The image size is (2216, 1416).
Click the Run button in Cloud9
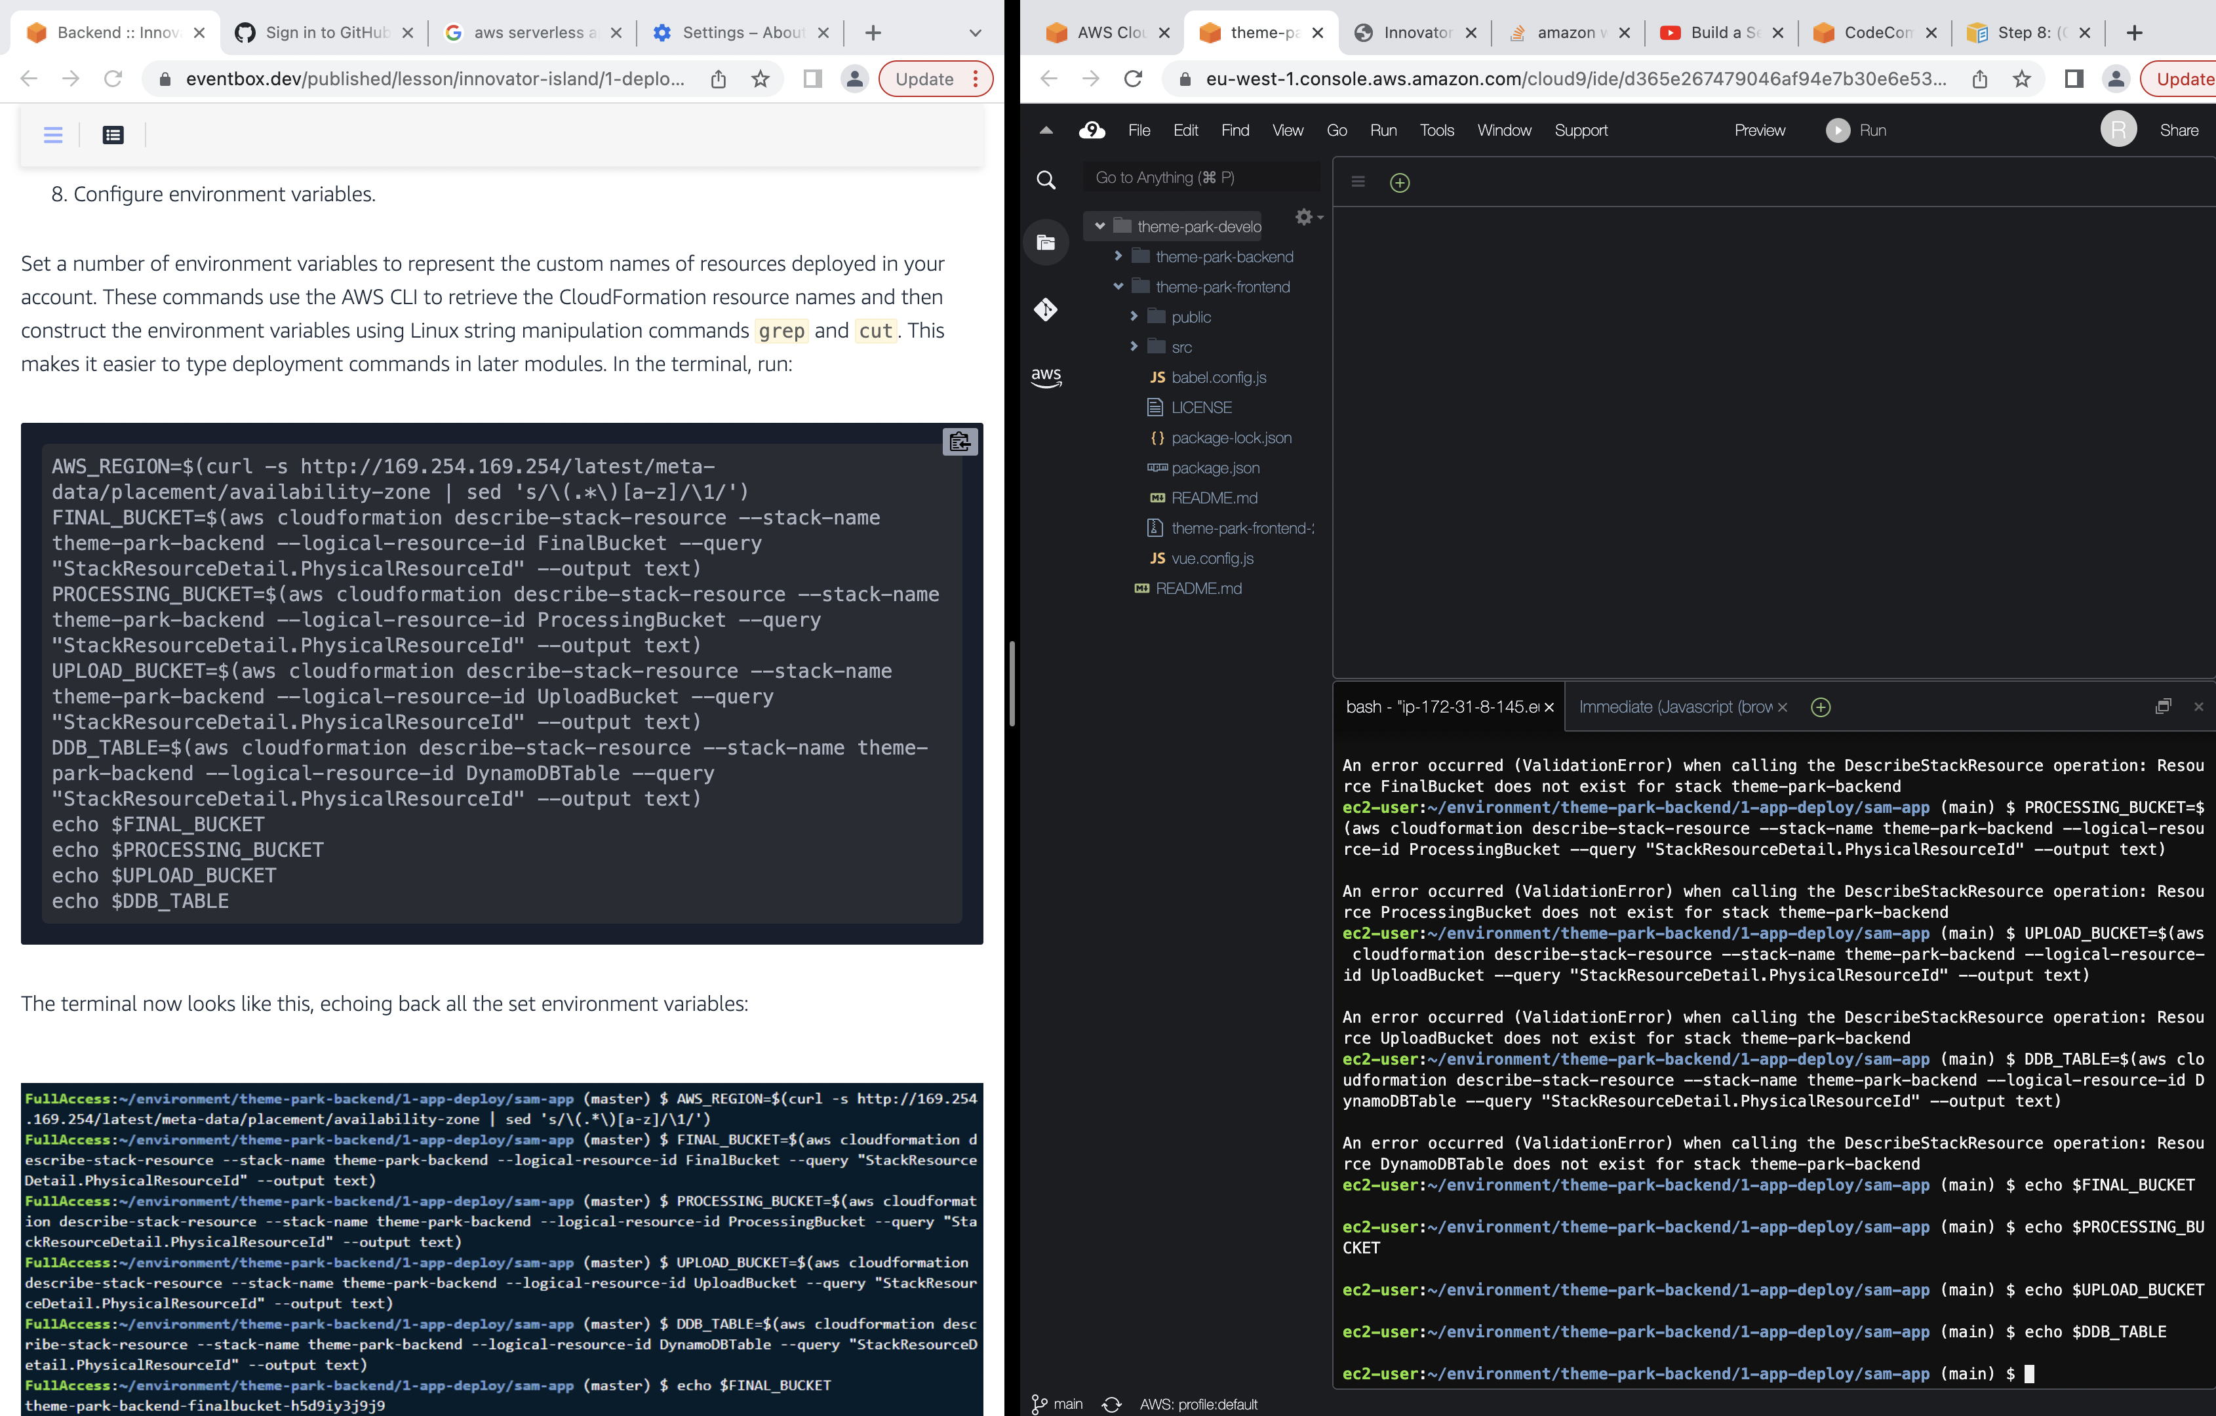pyautogui.click(x=1856, y=130)
